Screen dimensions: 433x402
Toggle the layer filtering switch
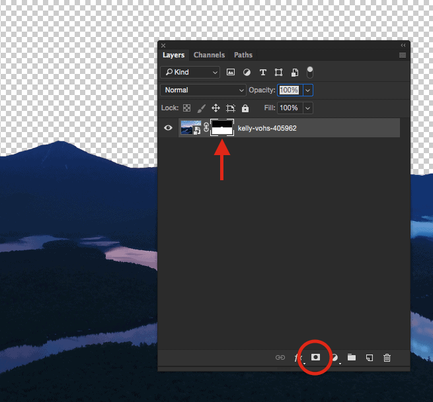click(309, 71)
